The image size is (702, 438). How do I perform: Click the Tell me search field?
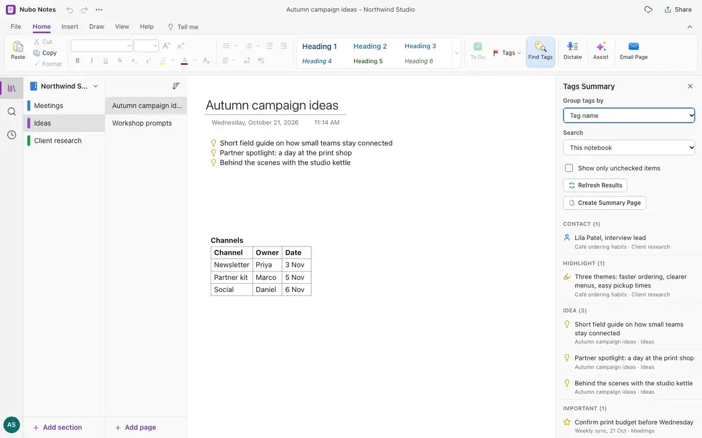(183, 27)
